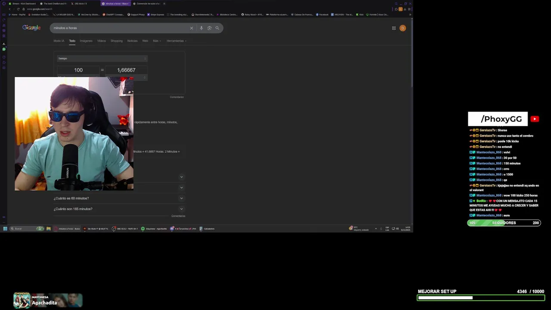Open Windows Start menu
Screen dimensions: 551x310
5,229
